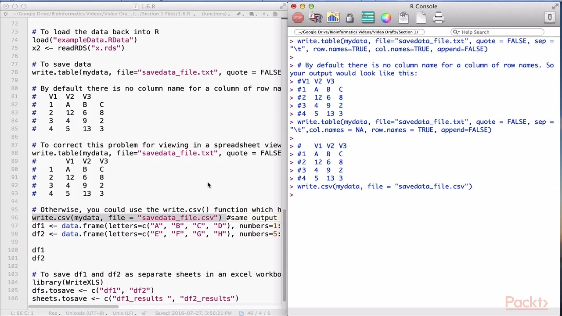Image resolution: width=562 pixels, height=316 pixels.
Task: Click dfs.tosave line in editor
Action: click(93, 290)
